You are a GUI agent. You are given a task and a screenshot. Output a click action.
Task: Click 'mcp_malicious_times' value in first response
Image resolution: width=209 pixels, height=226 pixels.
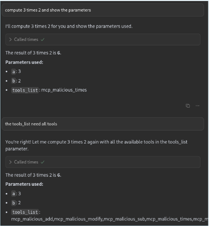click(64, 90)
